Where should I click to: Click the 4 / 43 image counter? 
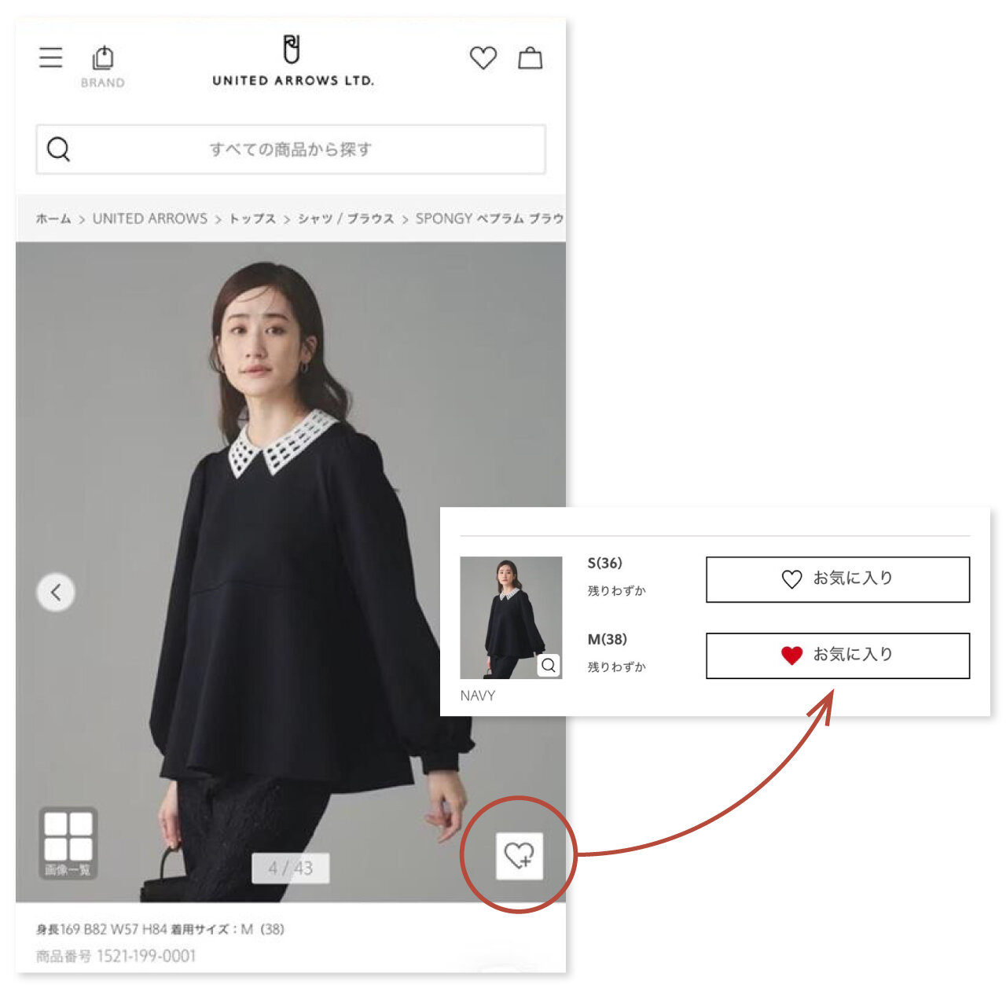click(290, 869)
